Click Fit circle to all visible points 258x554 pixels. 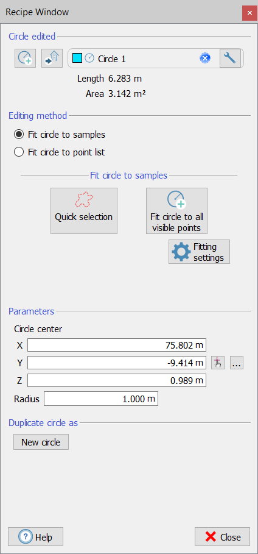176,211
